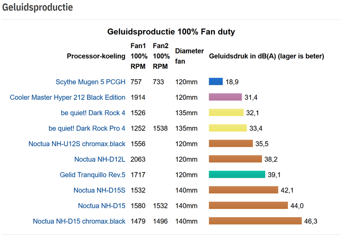The image size is (350, 243).
Task: Click the Noctua NH-D12L link
Action: [x=100, y=159]
